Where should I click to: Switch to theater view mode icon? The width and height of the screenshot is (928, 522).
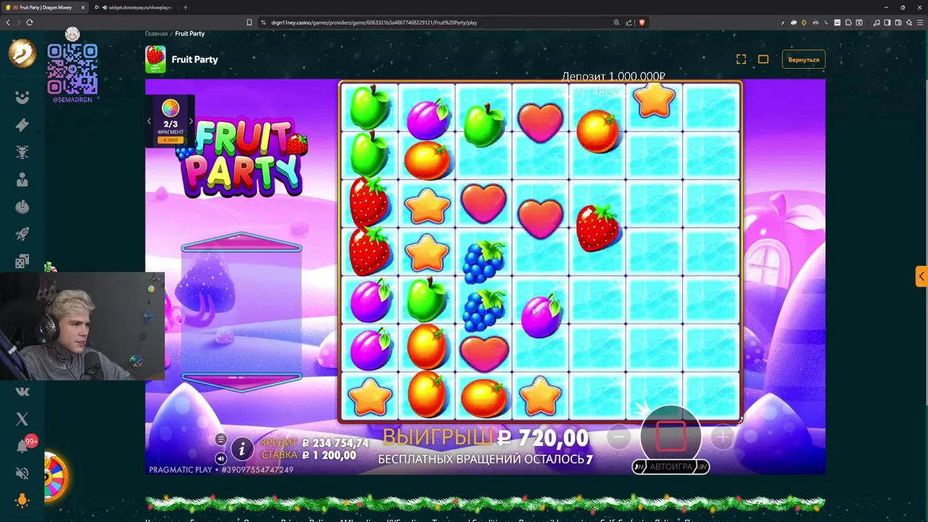(x=763, y=59)
